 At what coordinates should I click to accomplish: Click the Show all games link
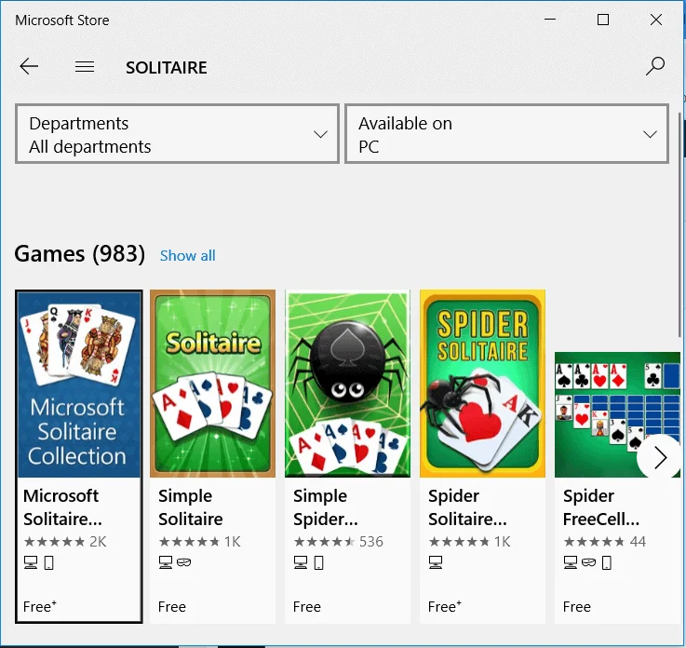[x=187, y=255]
